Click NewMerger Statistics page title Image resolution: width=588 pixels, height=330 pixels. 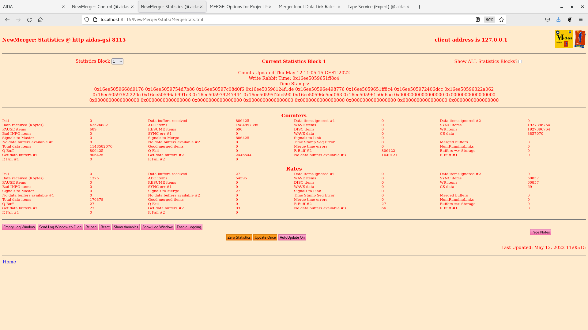(x=64, y=40)
